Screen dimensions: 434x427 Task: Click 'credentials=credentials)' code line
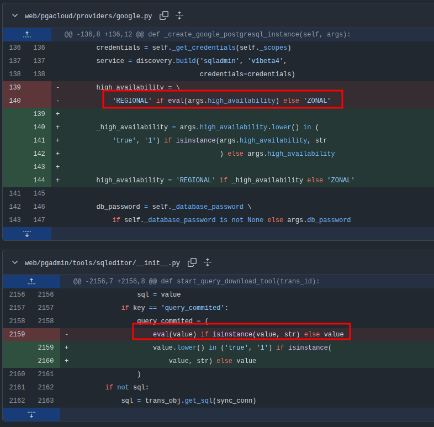(247, 74)
